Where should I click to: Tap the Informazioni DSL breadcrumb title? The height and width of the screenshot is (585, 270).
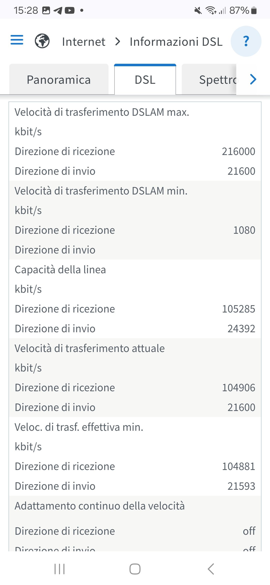click(x=176, y=42)
